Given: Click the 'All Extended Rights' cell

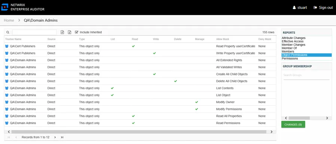Looking at the screenshot, I should [x=229, y=60].
